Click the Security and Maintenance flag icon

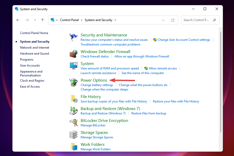coord(73,37)
